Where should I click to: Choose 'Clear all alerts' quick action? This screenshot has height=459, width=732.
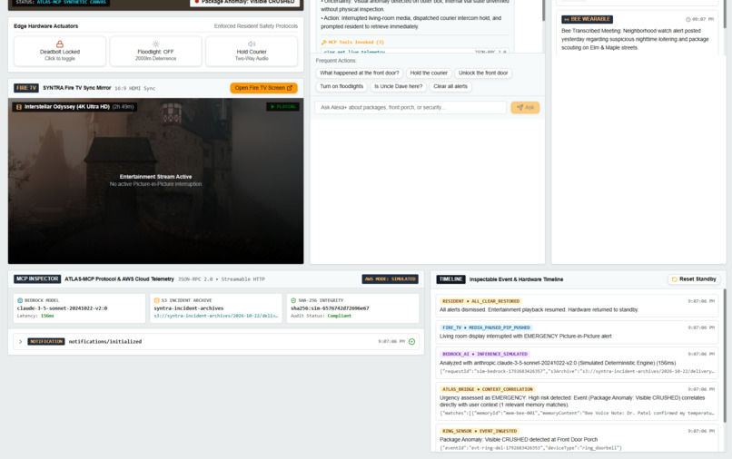click(450, 86)
